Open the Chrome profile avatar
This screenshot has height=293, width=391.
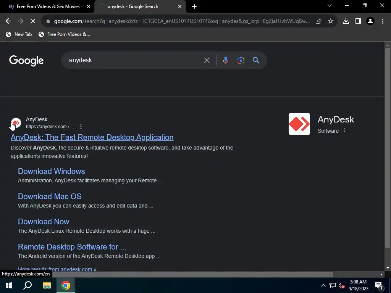pos(370,21)
